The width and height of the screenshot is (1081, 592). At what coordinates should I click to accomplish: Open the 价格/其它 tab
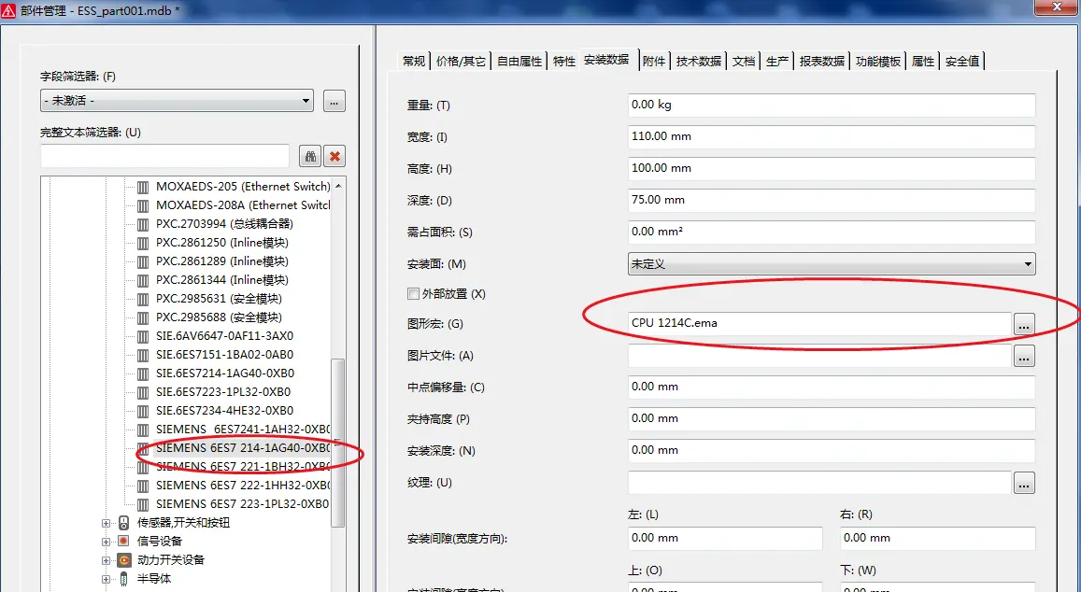coord(462,62)
